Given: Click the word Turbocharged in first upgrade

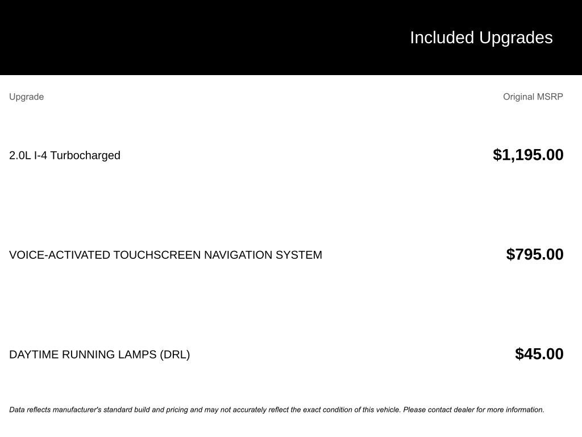Looking at the screenshot, I should 85,155.
